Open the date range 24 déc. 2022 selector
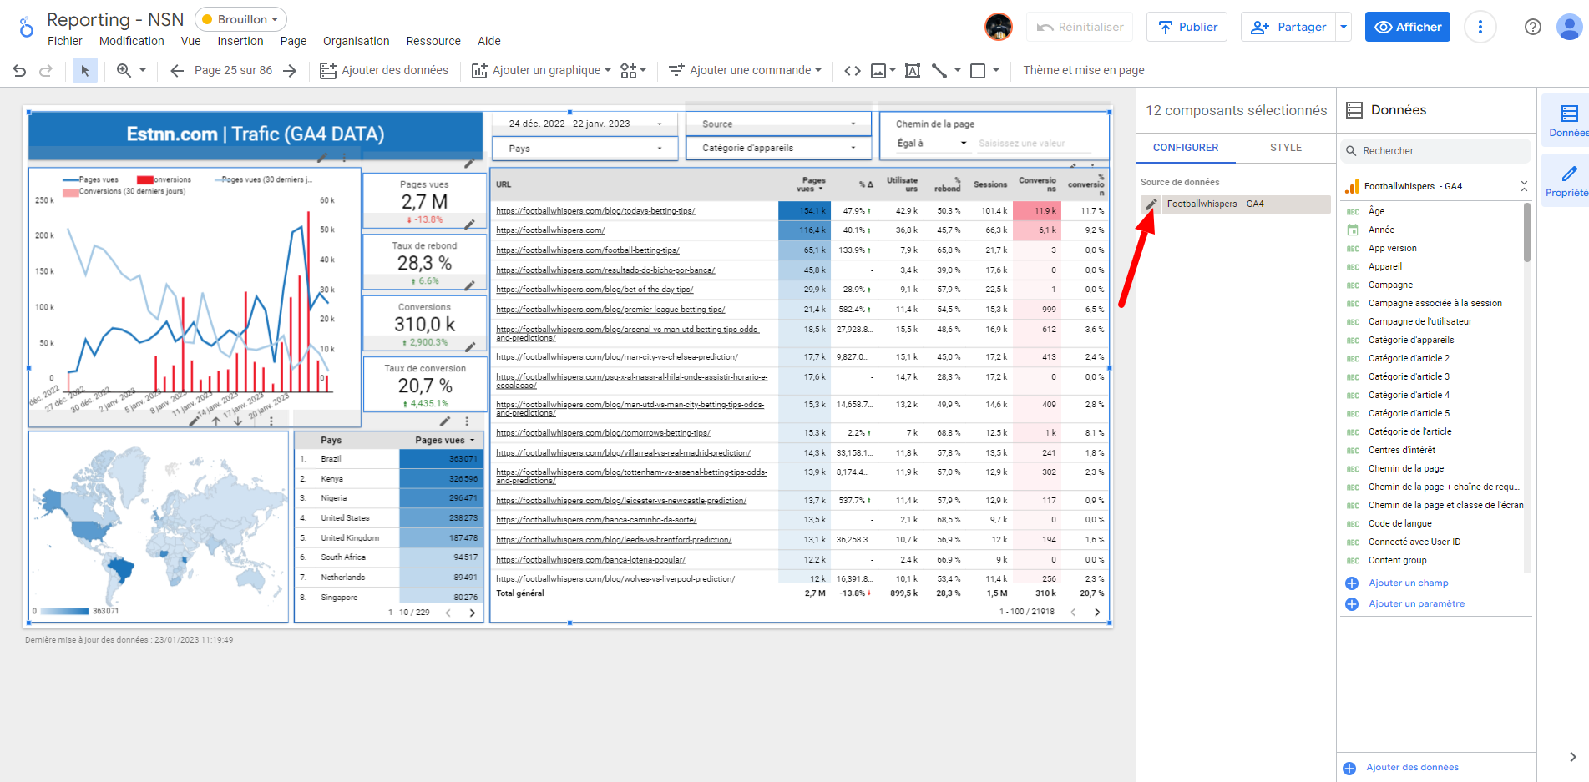The height and width of the screenshot is (782, 1589). pyautogui.click(x=584, y=124)
